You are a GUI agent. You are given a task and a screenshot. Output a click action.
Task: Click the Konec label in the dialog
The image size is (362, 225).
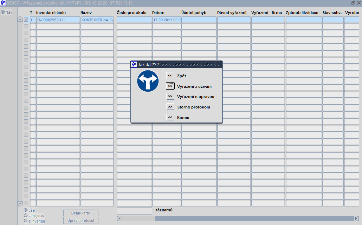[183, 118]
